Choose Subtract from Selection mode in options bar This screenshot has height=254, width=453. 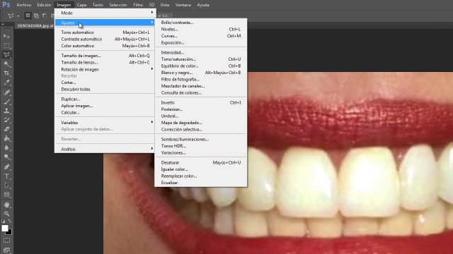pos(44,16)
